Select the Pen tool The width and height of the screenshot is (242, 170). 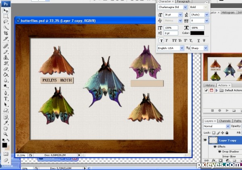tap(6, 93)
